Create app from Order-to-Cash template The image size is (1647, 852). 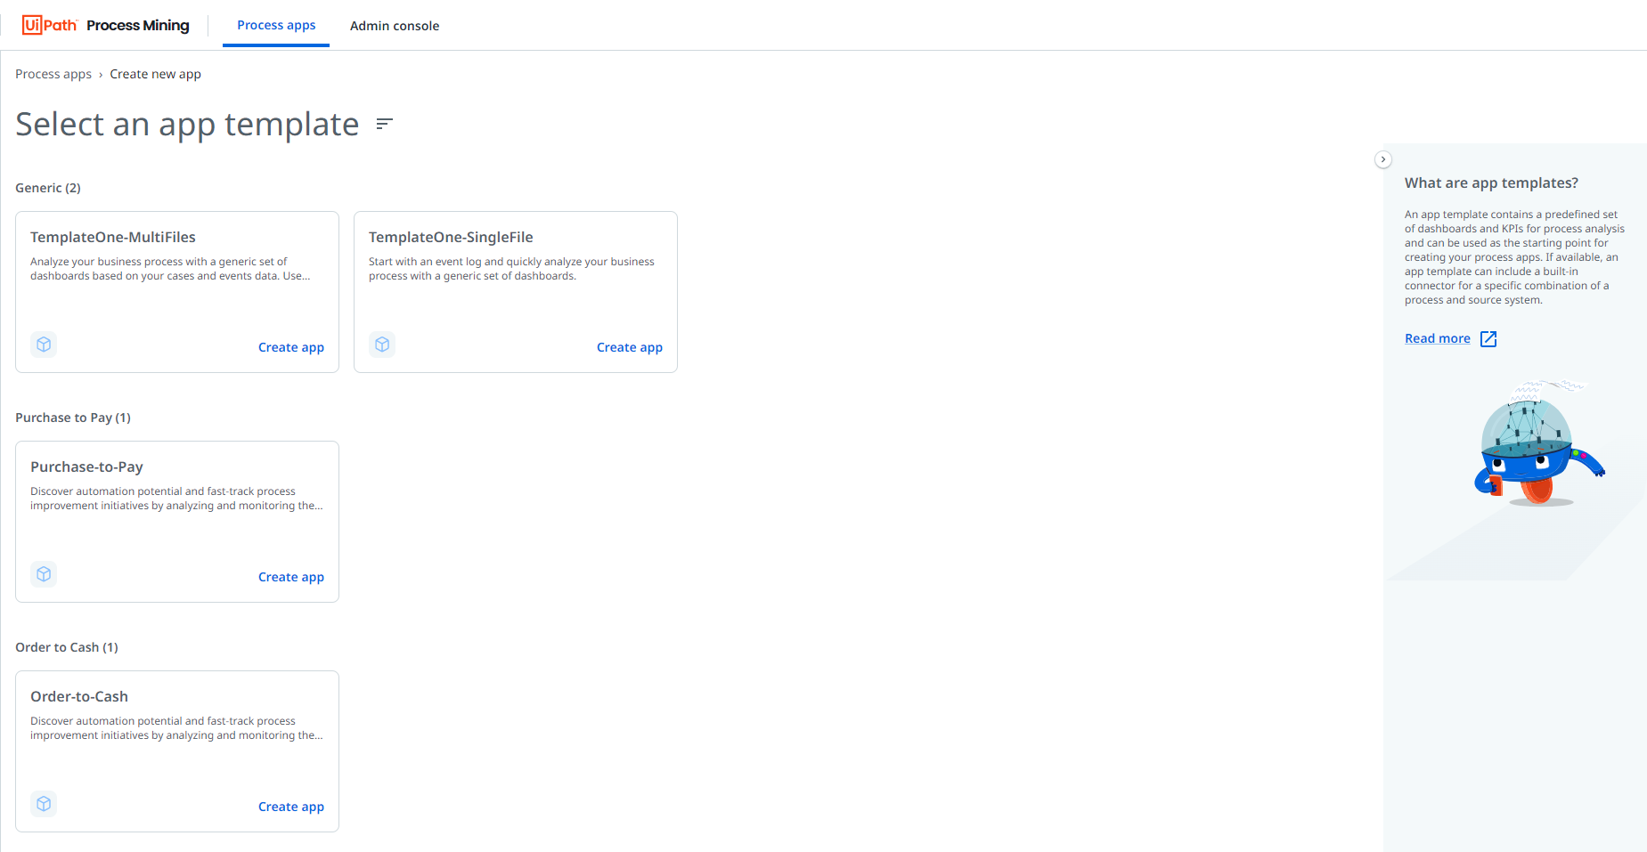tap(290, 807)
